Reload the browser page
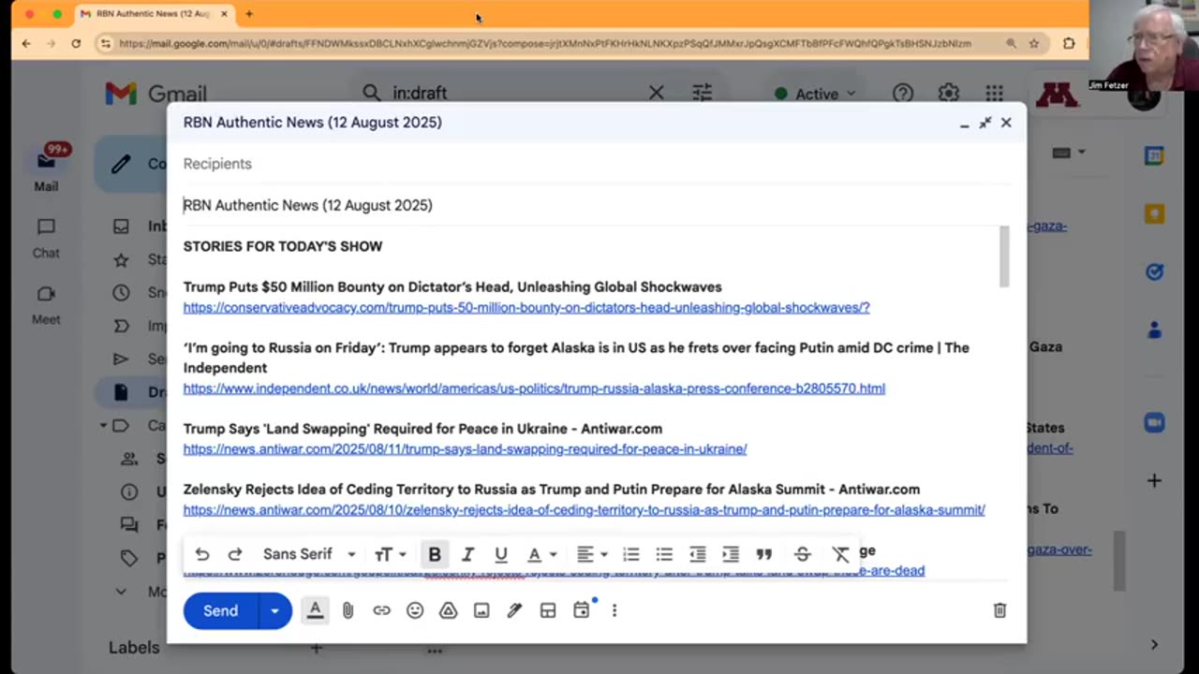This screenshot has height=674, width=1199. pos(76,43)
